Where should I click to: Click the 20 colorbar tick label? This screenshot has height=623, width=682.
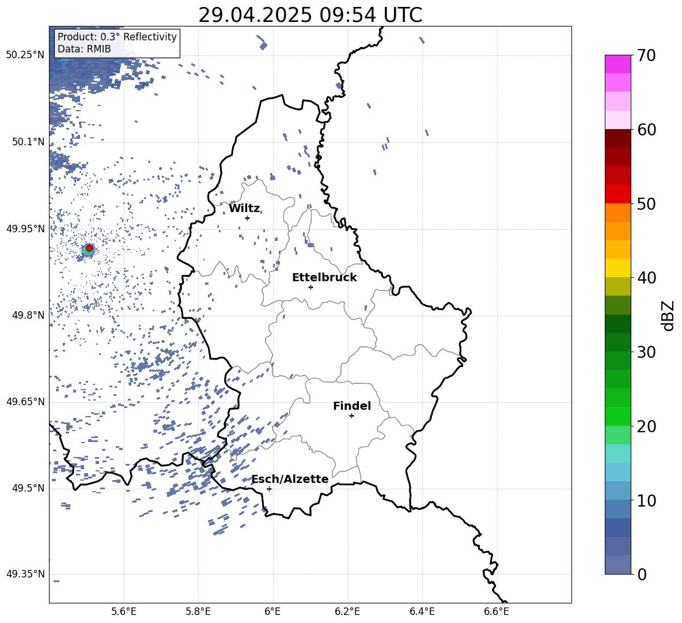[646, 426]
